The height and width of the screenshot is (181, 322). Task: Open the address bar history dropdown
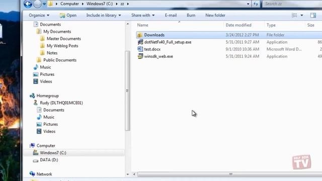click(x=248, y=4)
